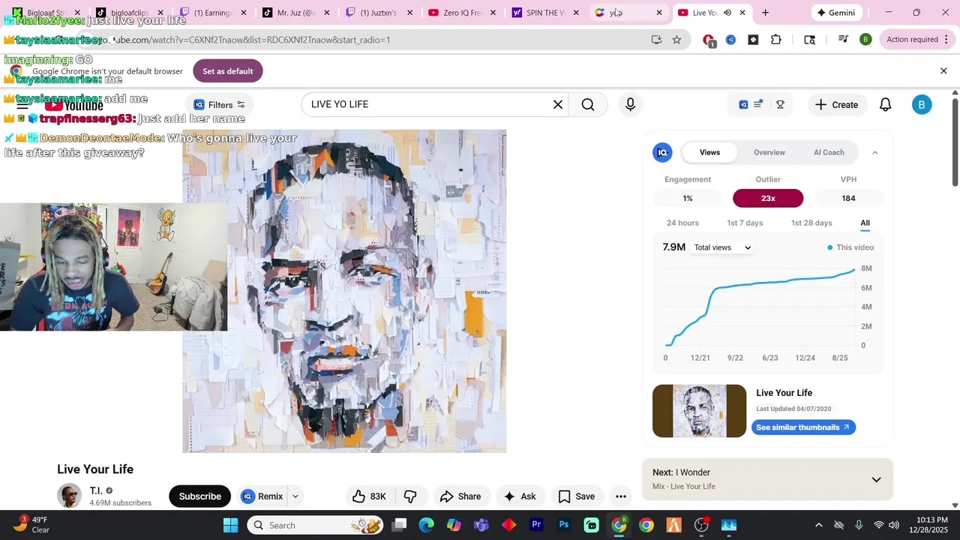Click the YouTube search input field
Viewport: 960px width, 540px height.
426,104
